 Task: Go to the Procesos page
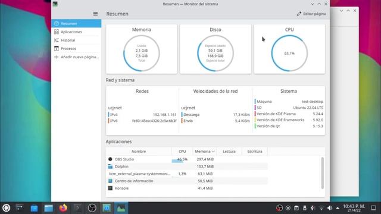click(x=76, y=49)
